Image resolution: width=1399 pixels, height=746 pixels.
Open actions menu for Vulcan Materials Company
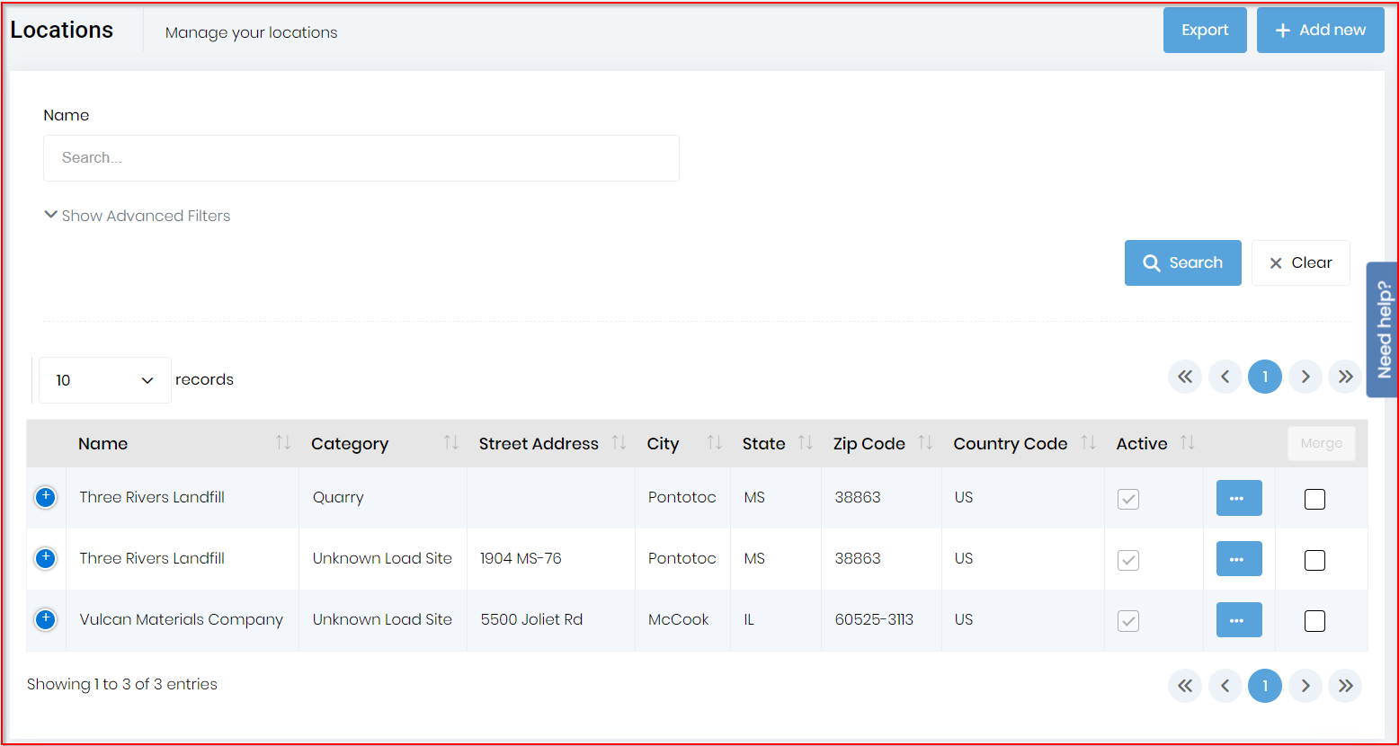1238,620
